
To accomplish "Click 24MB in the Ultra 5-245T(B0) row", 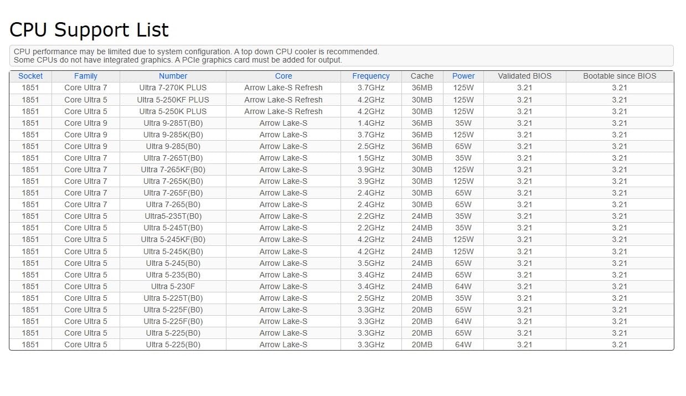I will click(x=422, y=228).
